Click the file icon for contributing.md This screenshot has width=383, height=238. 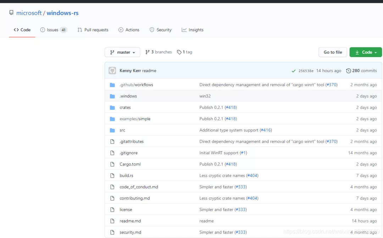112,198
